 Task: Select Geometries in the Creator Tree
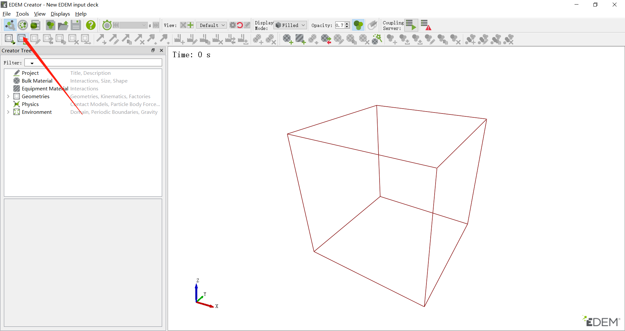click(x=35, y=96)
